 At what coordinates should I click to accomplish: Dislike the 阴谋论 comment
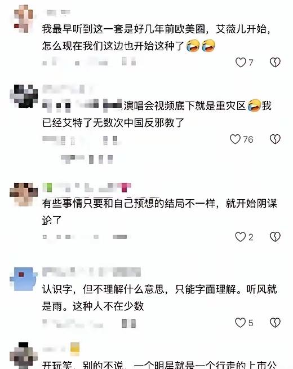pyautogui.click(x=275, y=237)
